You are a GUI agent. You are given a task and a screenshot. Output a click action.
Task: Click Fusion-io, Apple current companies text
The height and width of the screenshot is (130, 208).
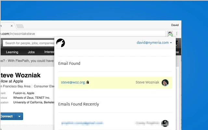pos(24,93)
